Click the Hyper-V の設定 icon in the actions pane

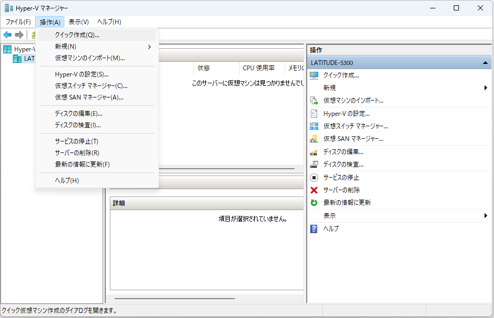click(x=314, y=114)
